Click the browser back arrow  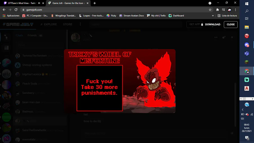(x=4, y=10)
